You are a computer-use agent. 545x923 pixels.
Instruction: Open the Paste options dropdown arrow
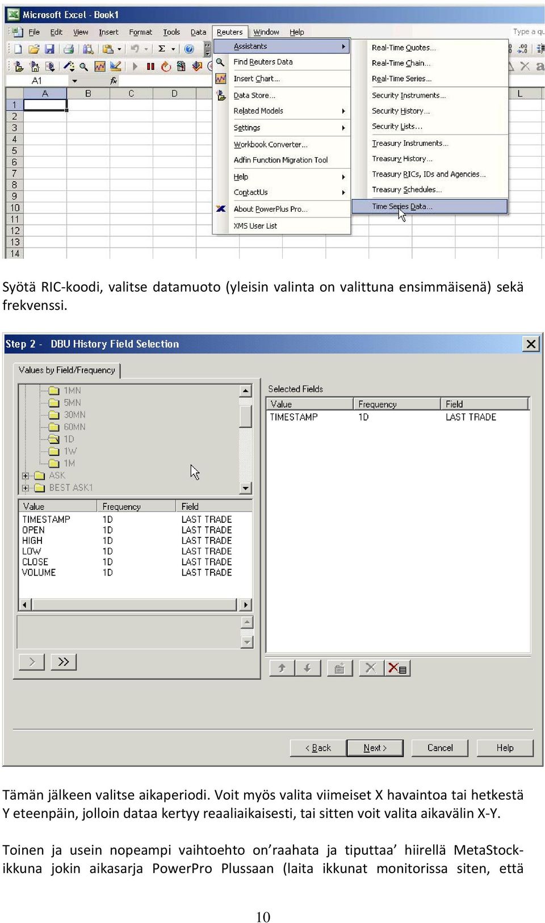coord(119,49)
